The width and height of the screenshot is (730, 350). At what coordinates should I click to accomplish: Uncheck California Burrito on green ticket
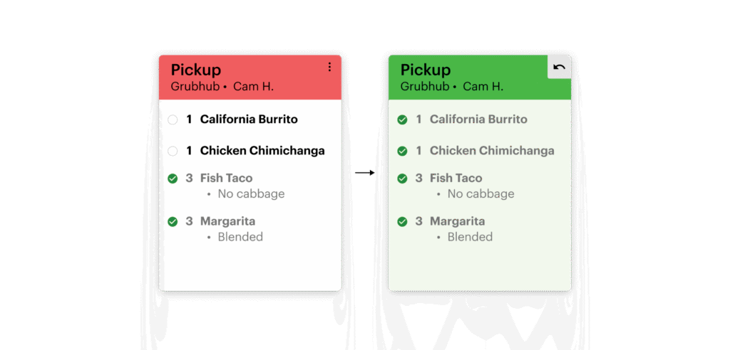coord(402,120)
